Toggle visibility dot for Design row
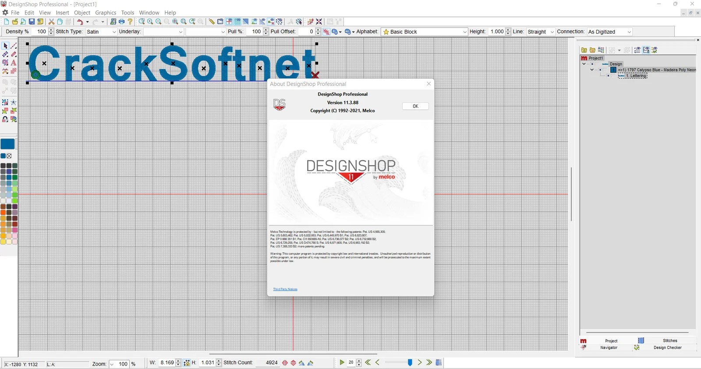701x369 pixels. pyautogui.click(x=592, y=64)
